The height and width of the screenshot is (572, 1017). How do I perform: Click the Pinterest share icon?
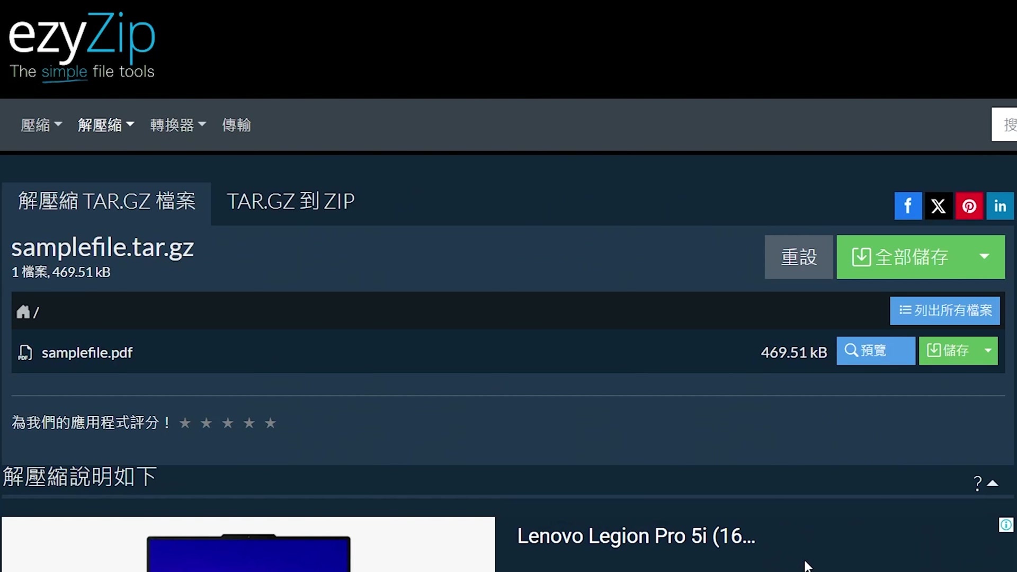969,206
